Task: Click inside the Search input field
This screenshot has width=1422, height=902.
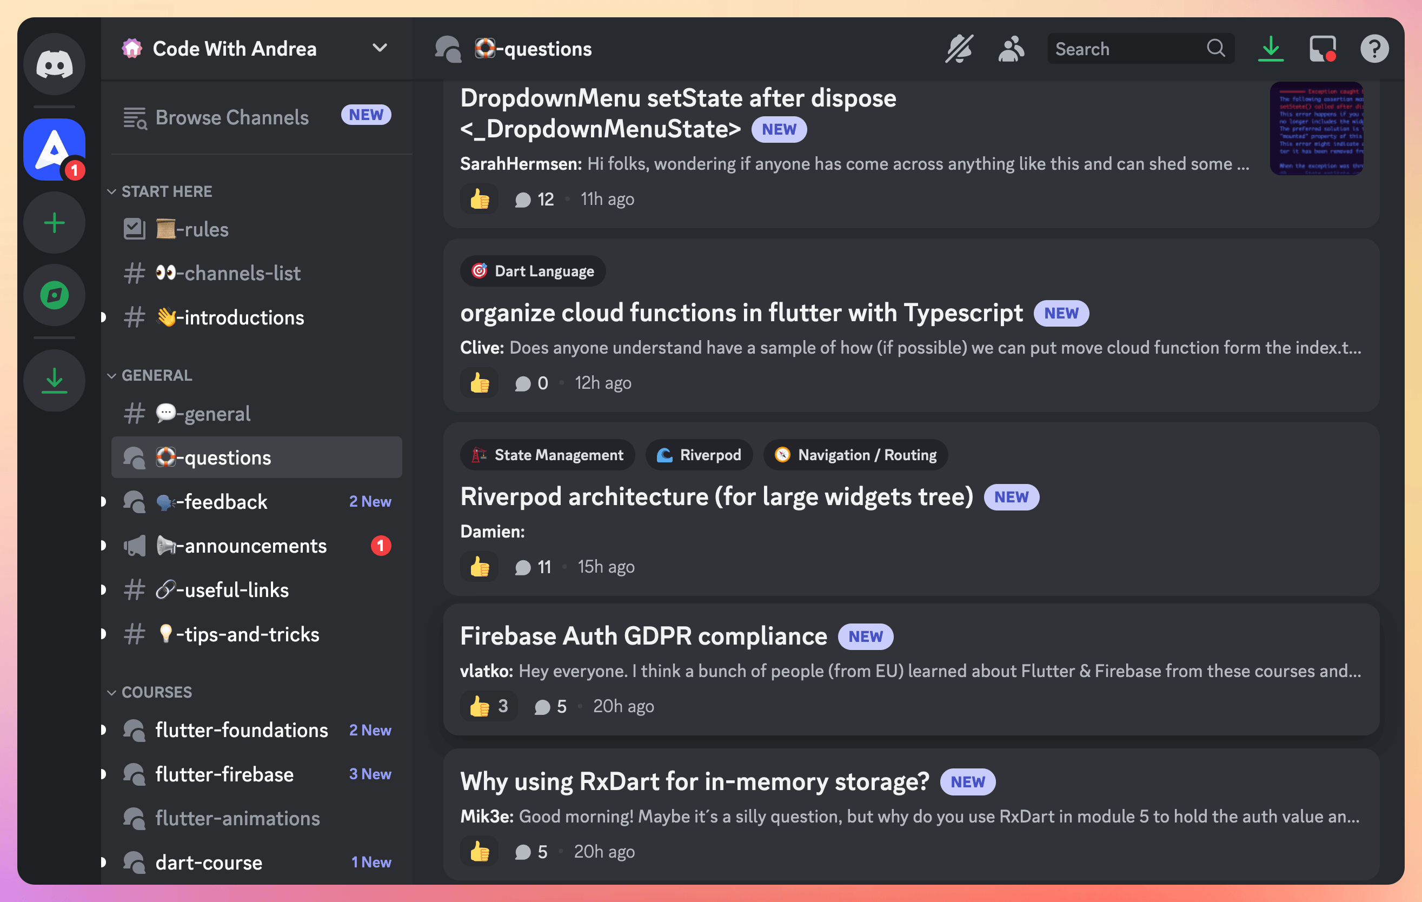Action: click(x=1122, y=49)
